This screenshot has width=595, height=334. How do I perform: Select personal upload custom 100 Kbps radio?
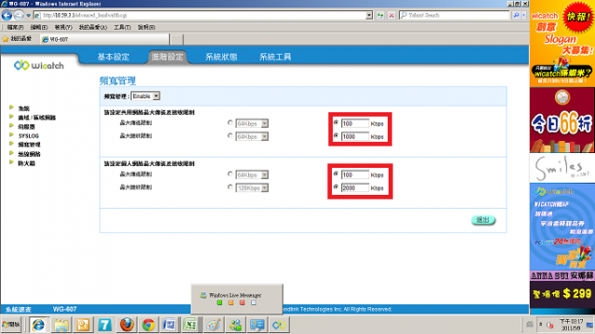tap(337, 174)
